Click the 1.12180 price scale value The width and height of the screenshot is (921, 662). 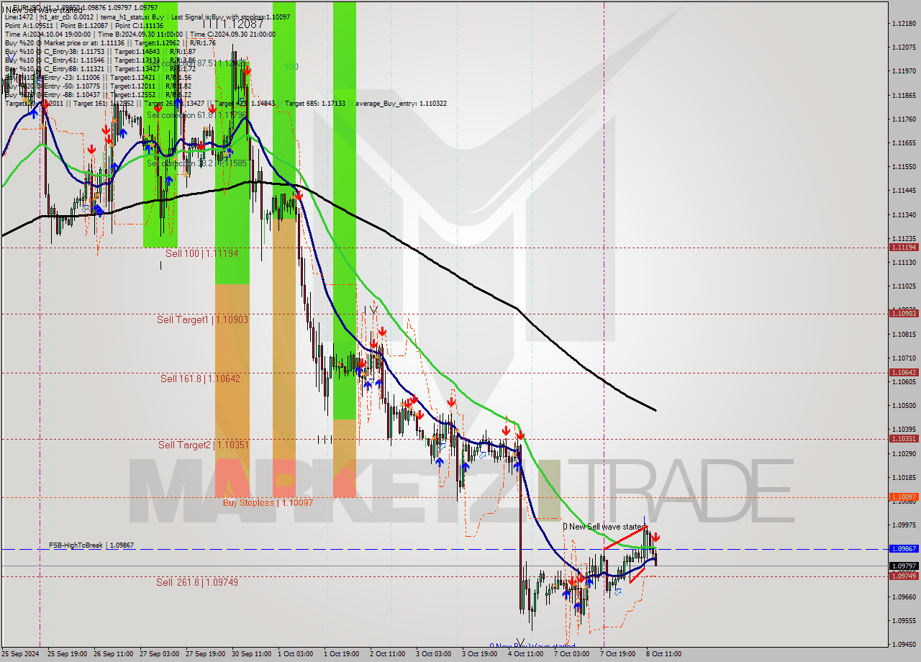[904, 24]
